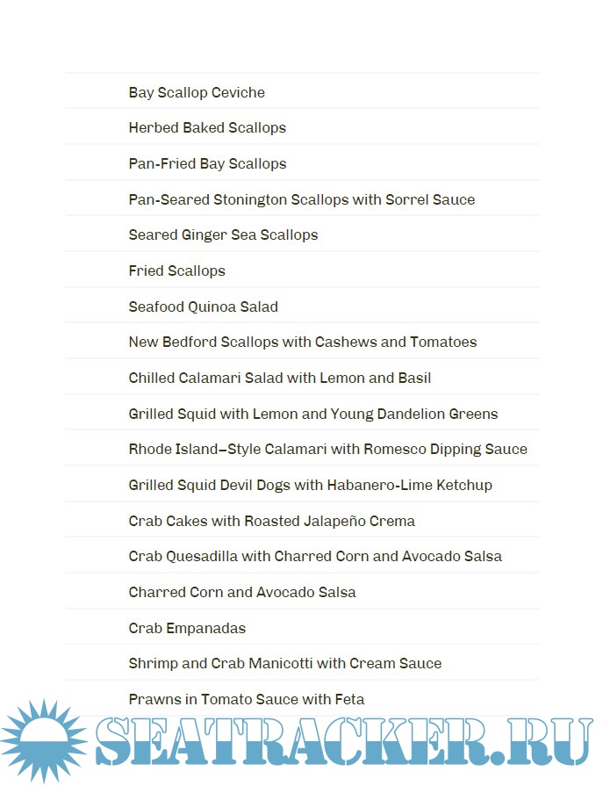
Task: Select Crab Cakes with Roasted Jalapeño Crema
Action: pyautogui.click(x=271, y=521)
